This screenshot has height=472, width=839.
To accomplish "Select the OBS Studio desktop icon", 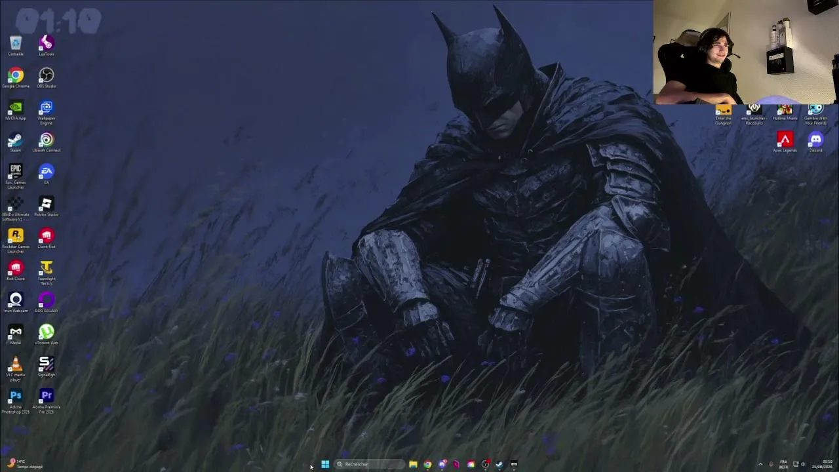I will coord(46,78).
